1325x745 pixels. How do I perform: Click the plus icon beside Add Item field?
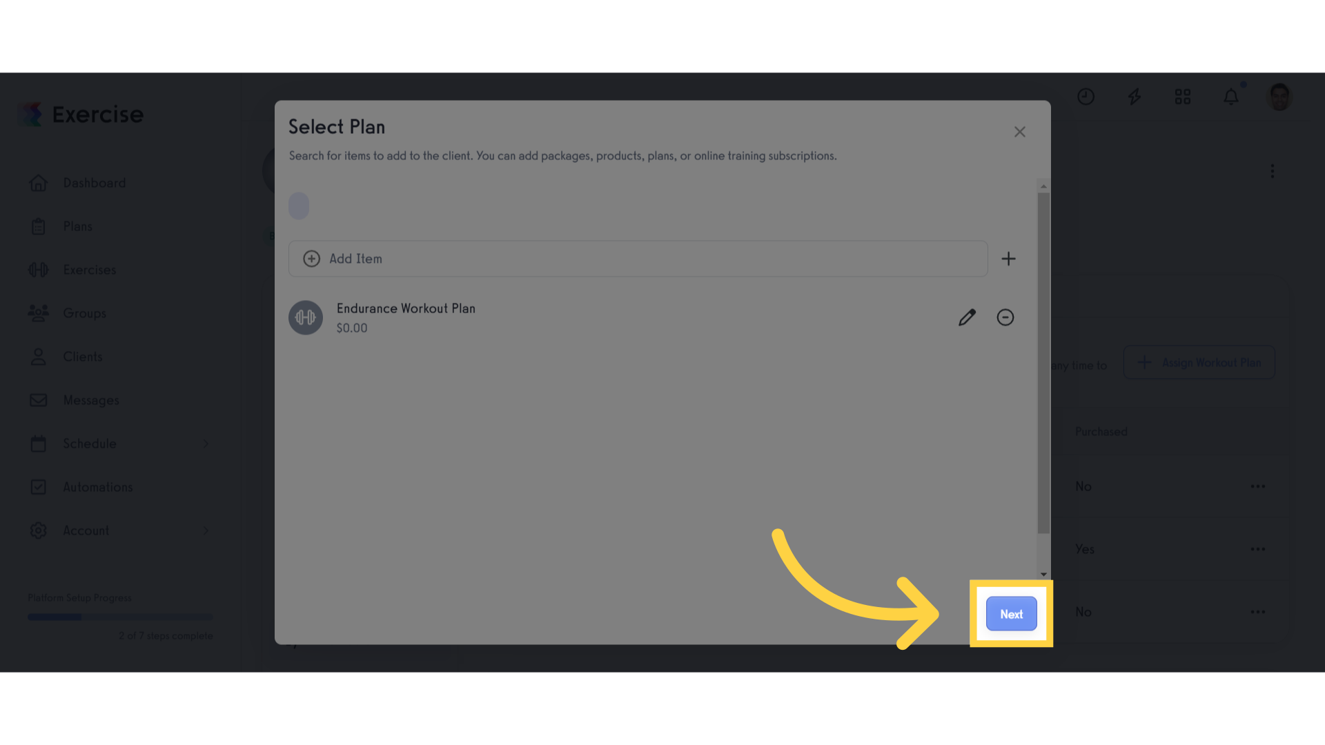point(1008,259)
